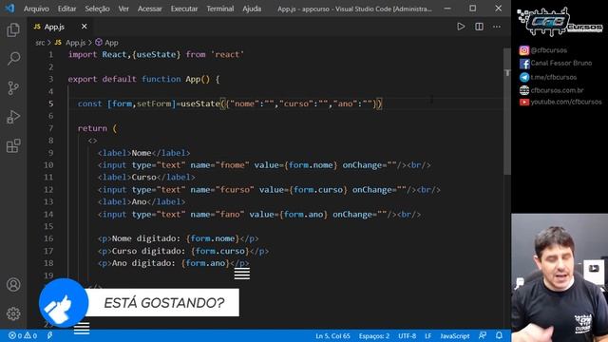Viewport: 608px width, 342px height.
Task: Click the feedback icon in status bar
Action: (483, 335)
